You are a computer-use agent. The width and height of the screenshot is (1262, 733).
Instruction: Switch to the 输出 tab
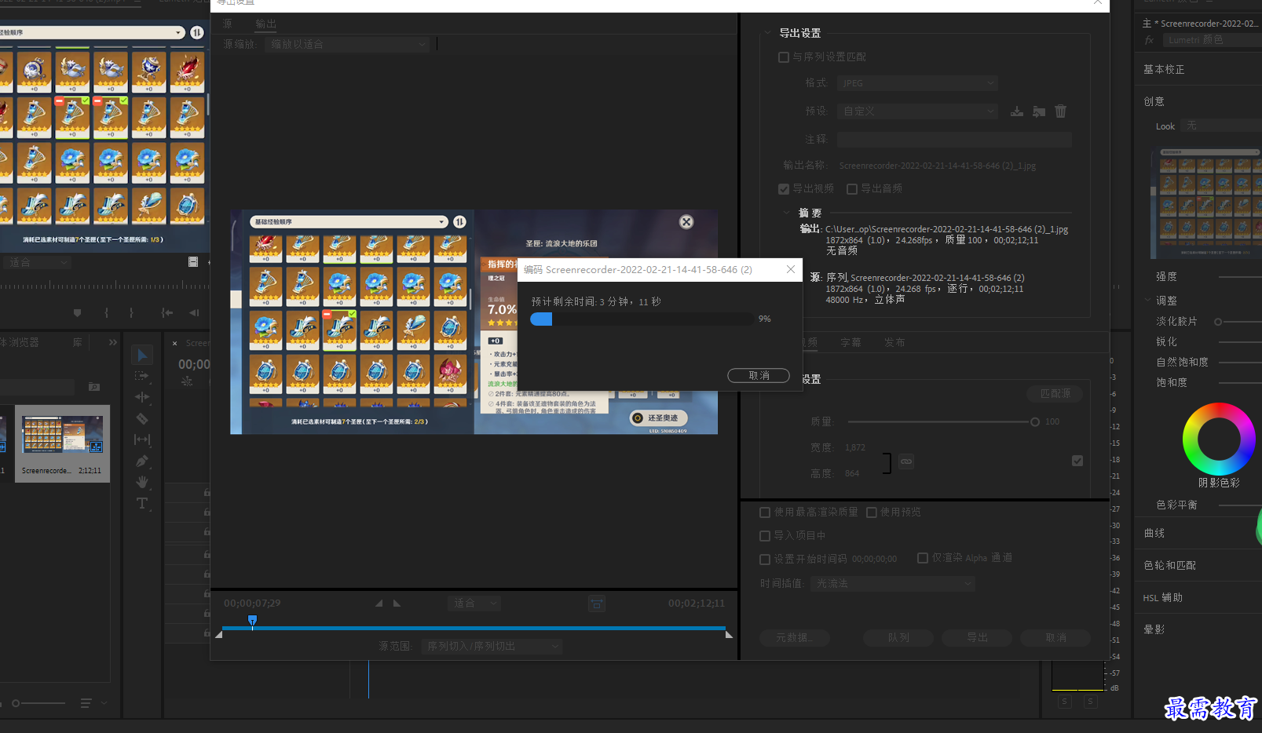coord(266,24)
